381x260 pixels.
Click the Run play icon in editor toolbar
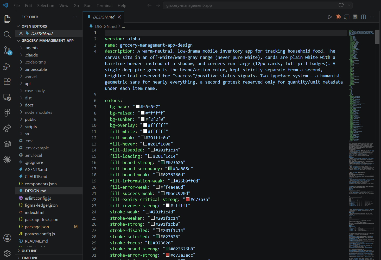point(330,17)
